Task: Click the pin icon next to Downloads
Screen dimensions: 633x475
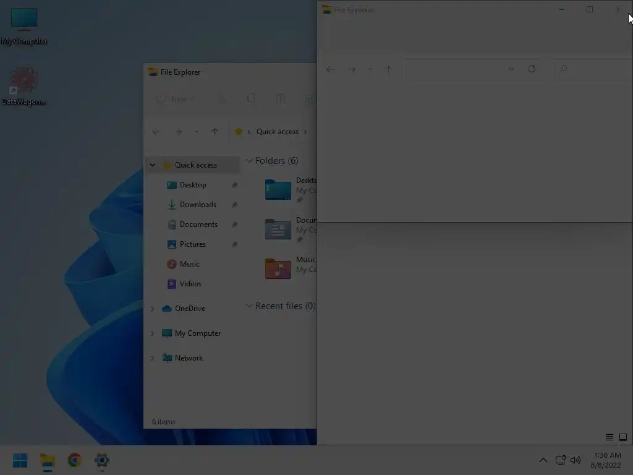Action: (234, 205)
